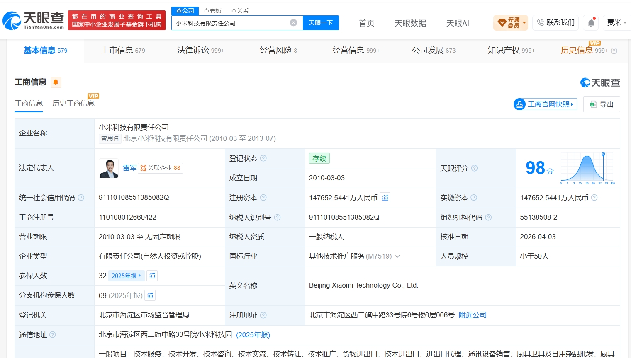Open the notification bell in the header
Image resolution: width=631 pixels, height=358 pixels.
click(591, 23)
